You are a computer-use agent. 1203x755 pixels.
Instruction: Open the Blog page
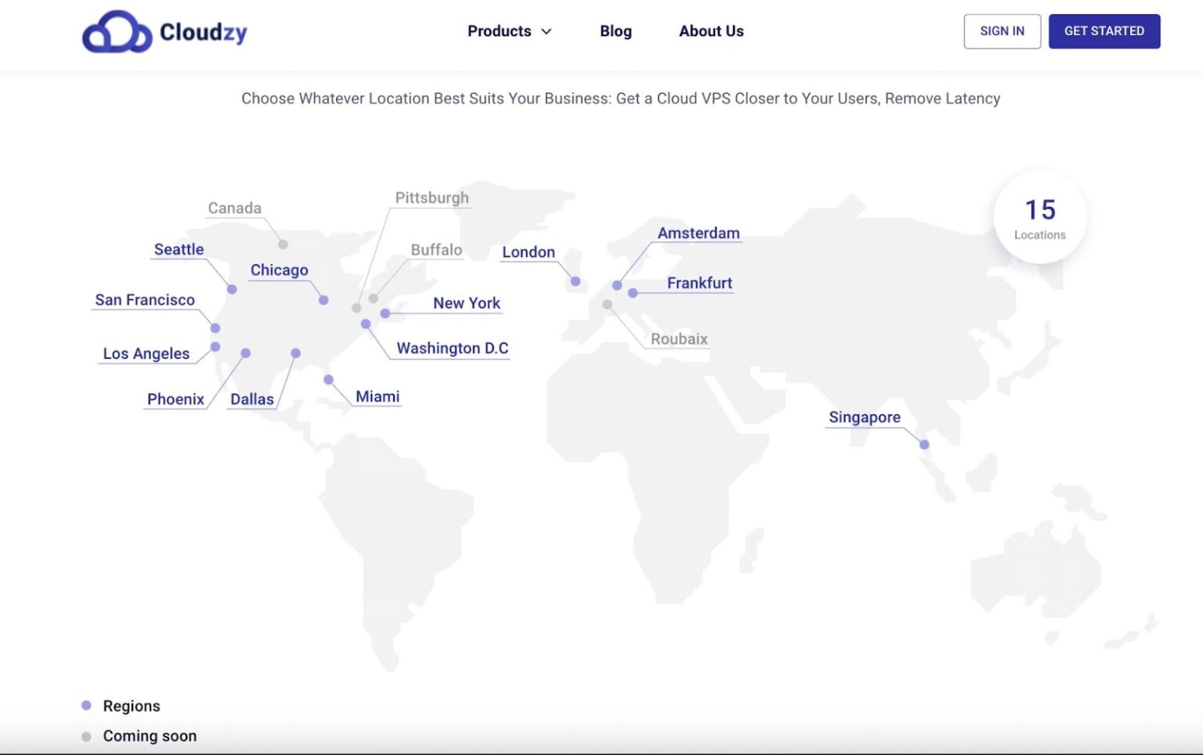(616, 31)
